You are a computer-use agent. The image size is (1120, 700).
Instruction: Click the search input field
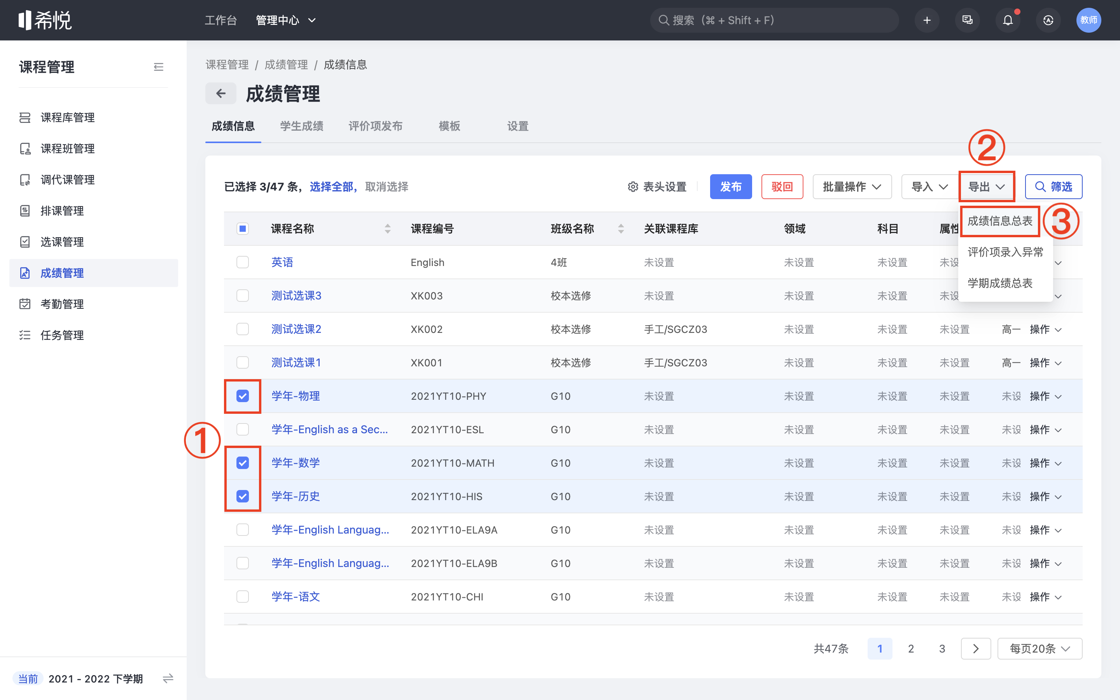tap(774, 20)
